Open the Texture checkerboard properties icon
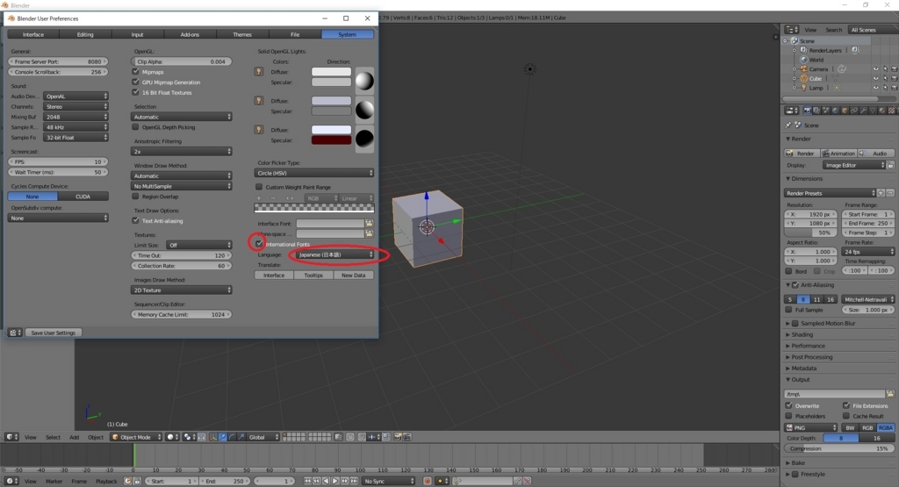 click(892, 111)
